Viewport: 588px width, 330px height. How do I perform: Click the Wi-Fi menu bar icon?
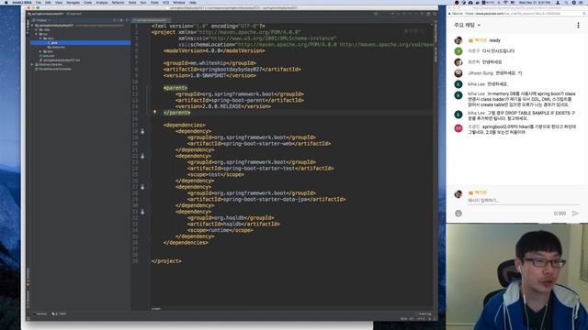coord(505,2)
